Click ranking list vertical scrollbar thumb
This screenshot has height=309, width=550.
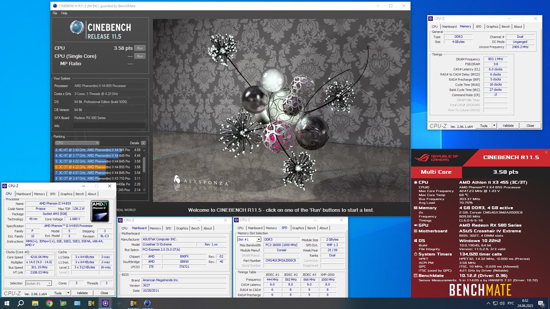pyautogui.click(x=144, y=165)
